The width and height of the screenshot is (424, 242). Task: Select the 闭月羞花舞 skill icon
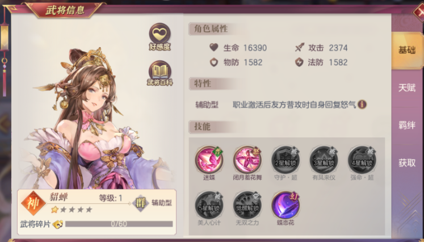(247, 160)
